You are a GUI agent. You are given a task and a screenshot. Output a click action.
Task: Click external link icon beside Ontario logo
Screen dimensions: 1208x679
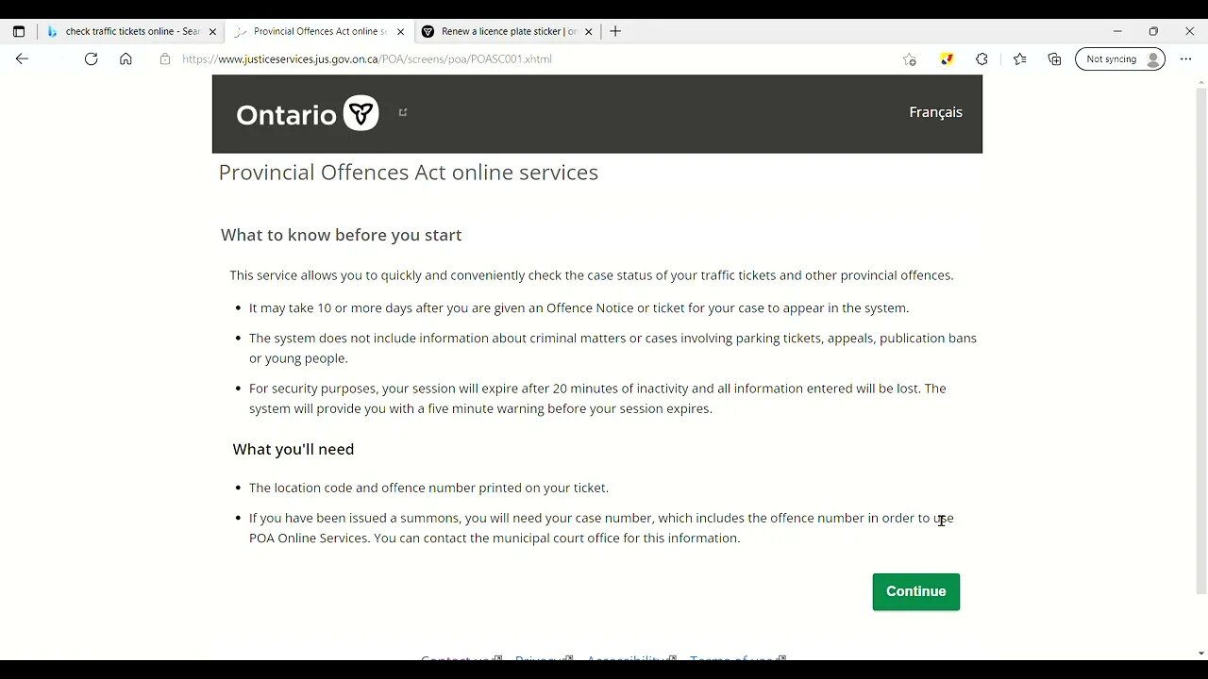[403, 112]
